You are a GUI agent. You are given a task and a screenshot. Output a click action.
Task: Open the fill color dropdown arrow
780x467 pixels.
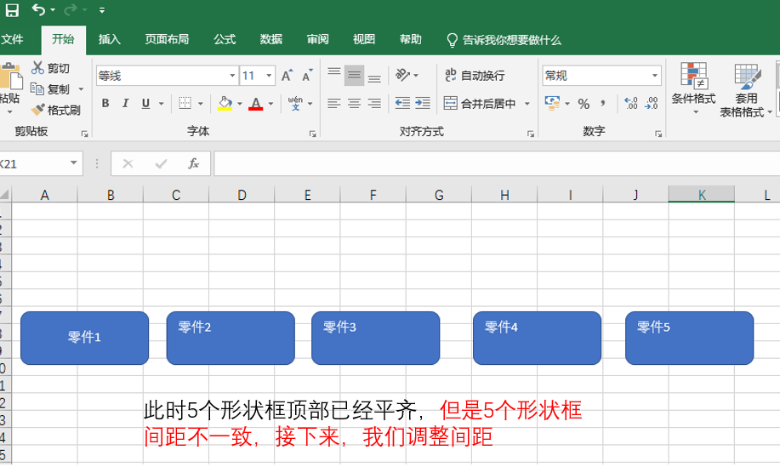(x=240, y=104)
